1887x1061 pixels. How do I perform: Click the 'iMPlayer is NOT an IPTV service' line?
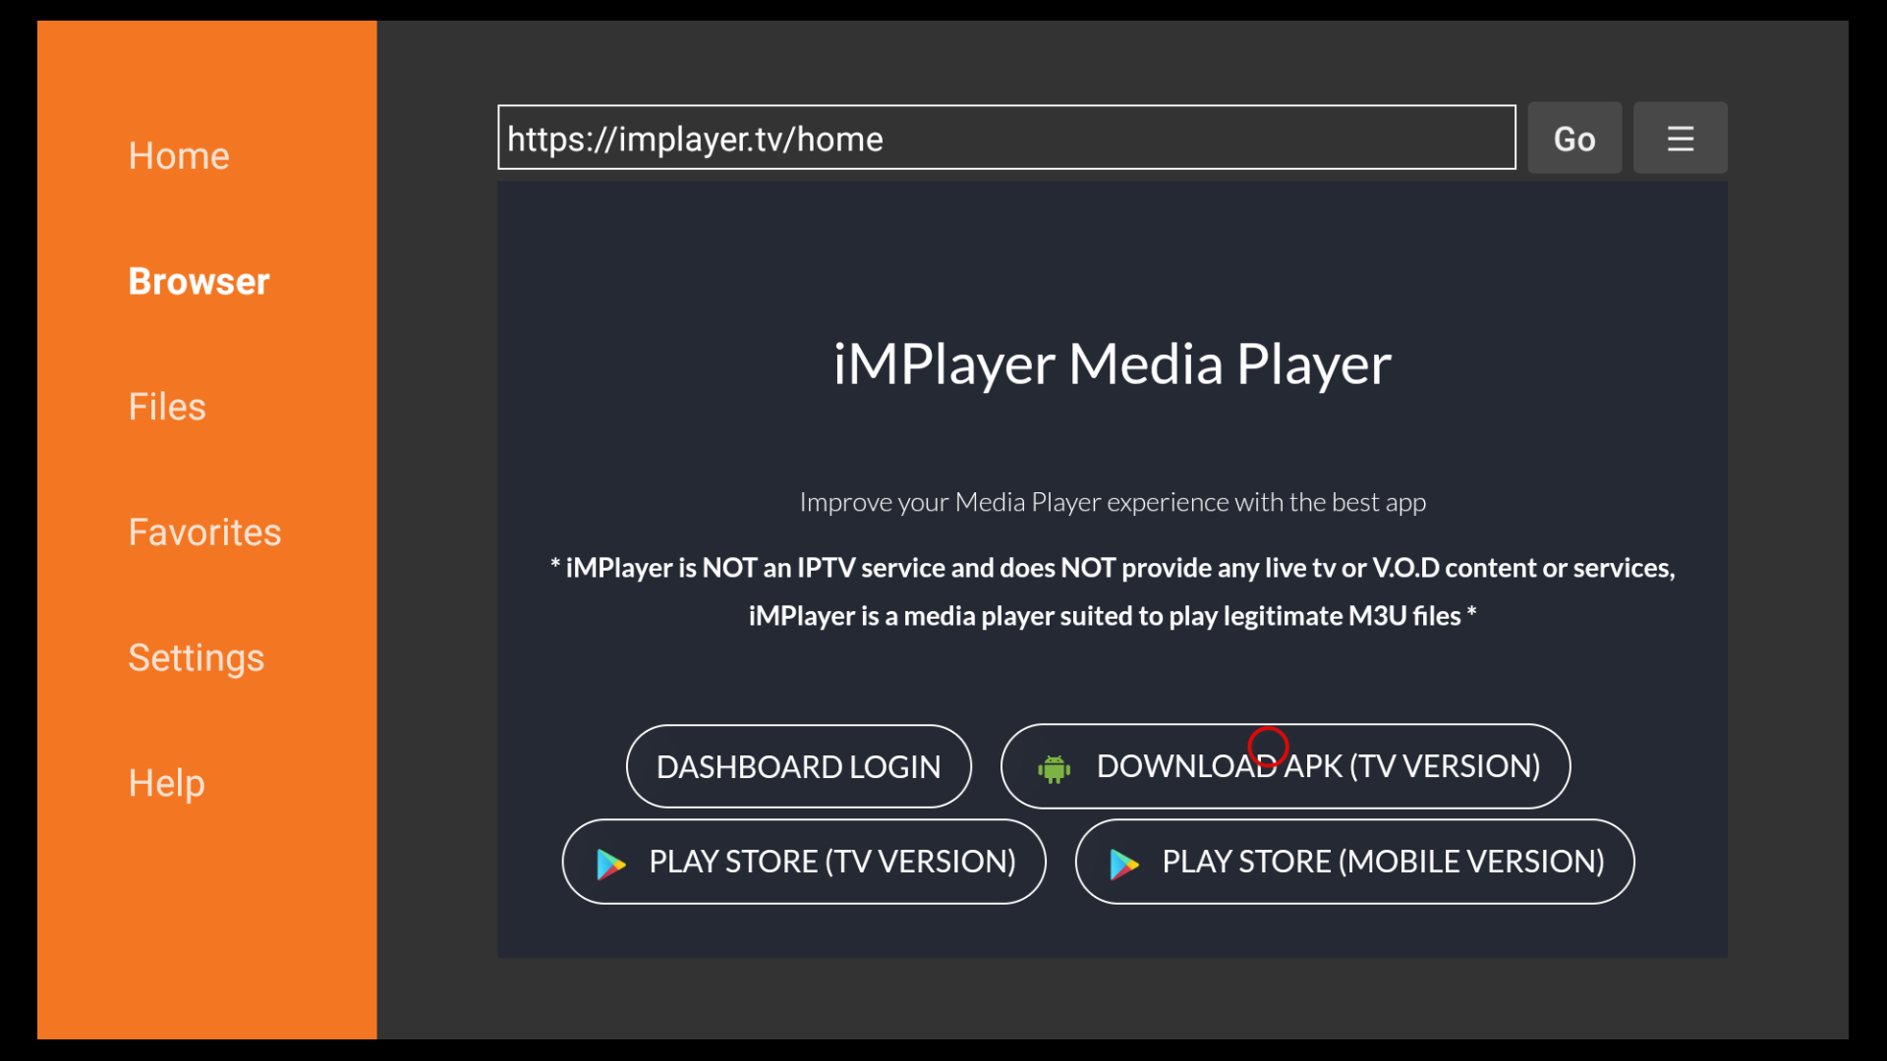point(1113,568)
